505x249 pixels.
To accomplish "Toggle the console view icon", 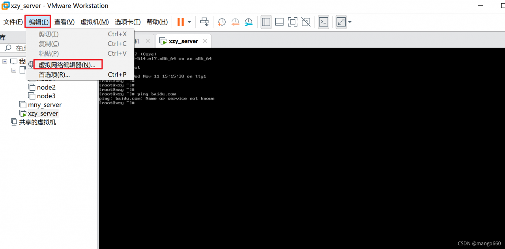I will pyautogui.click(x=324, y=22).
